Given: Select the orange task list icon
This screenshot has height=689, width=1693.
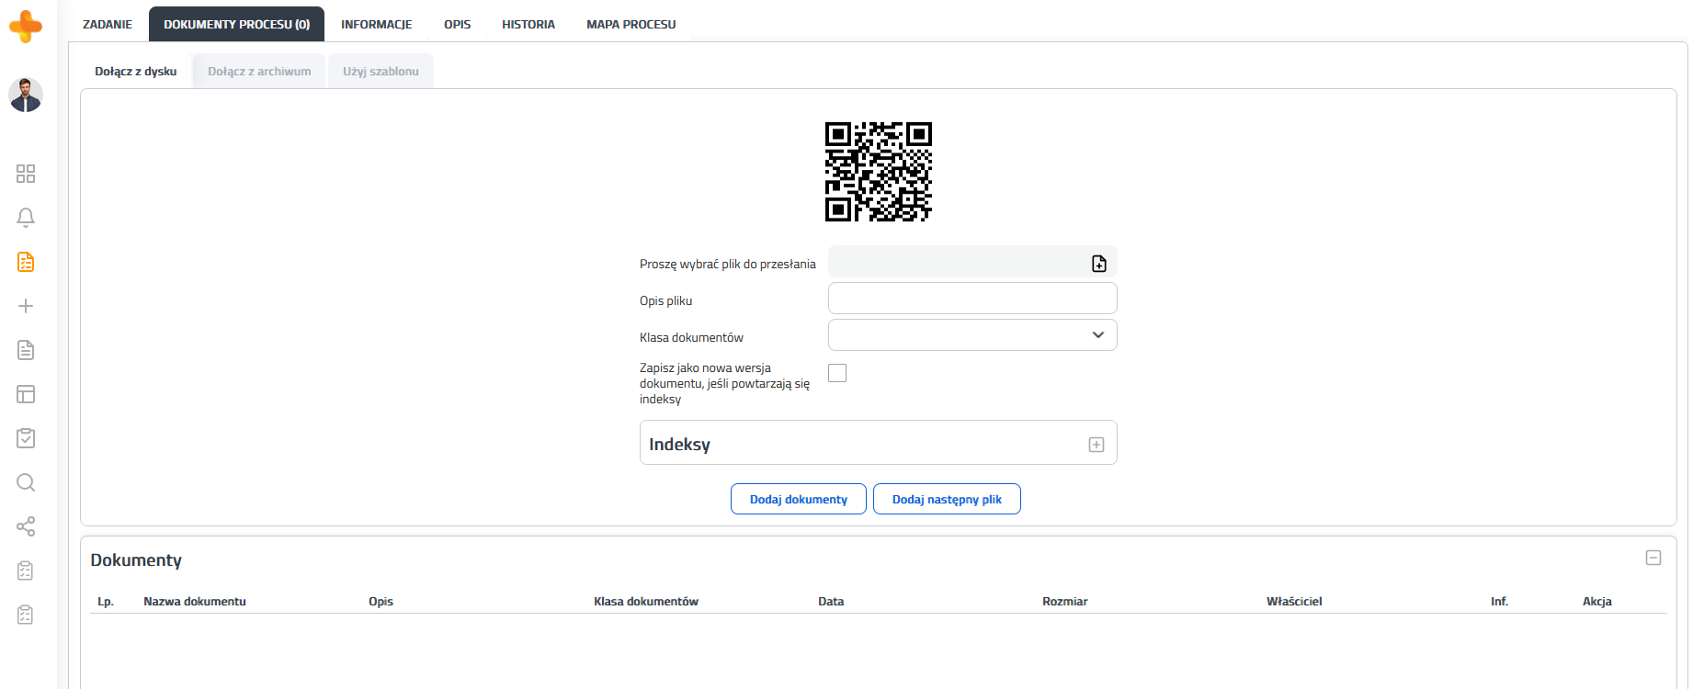Looking at the screenshot, I should [x=26, y=262].
